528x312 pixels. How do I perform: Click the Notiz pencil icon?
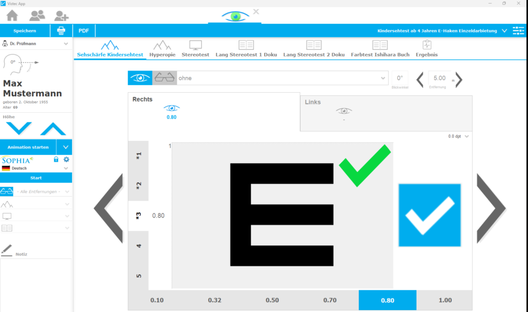(7, 250)
